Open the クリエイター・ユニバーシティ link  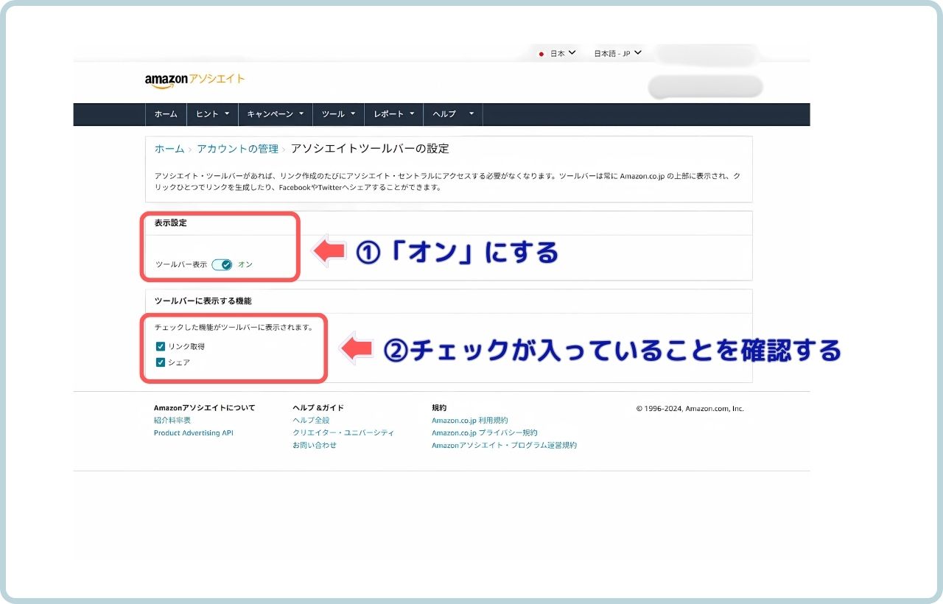tap(343, 433)
